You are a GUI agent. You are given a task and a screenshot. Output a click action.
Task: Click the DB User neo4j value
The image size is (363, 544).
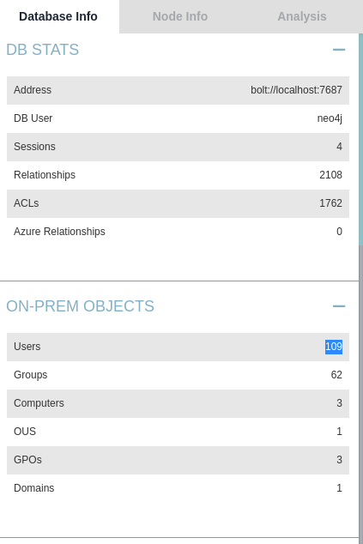pyautogui.click(x=330, y=118)
